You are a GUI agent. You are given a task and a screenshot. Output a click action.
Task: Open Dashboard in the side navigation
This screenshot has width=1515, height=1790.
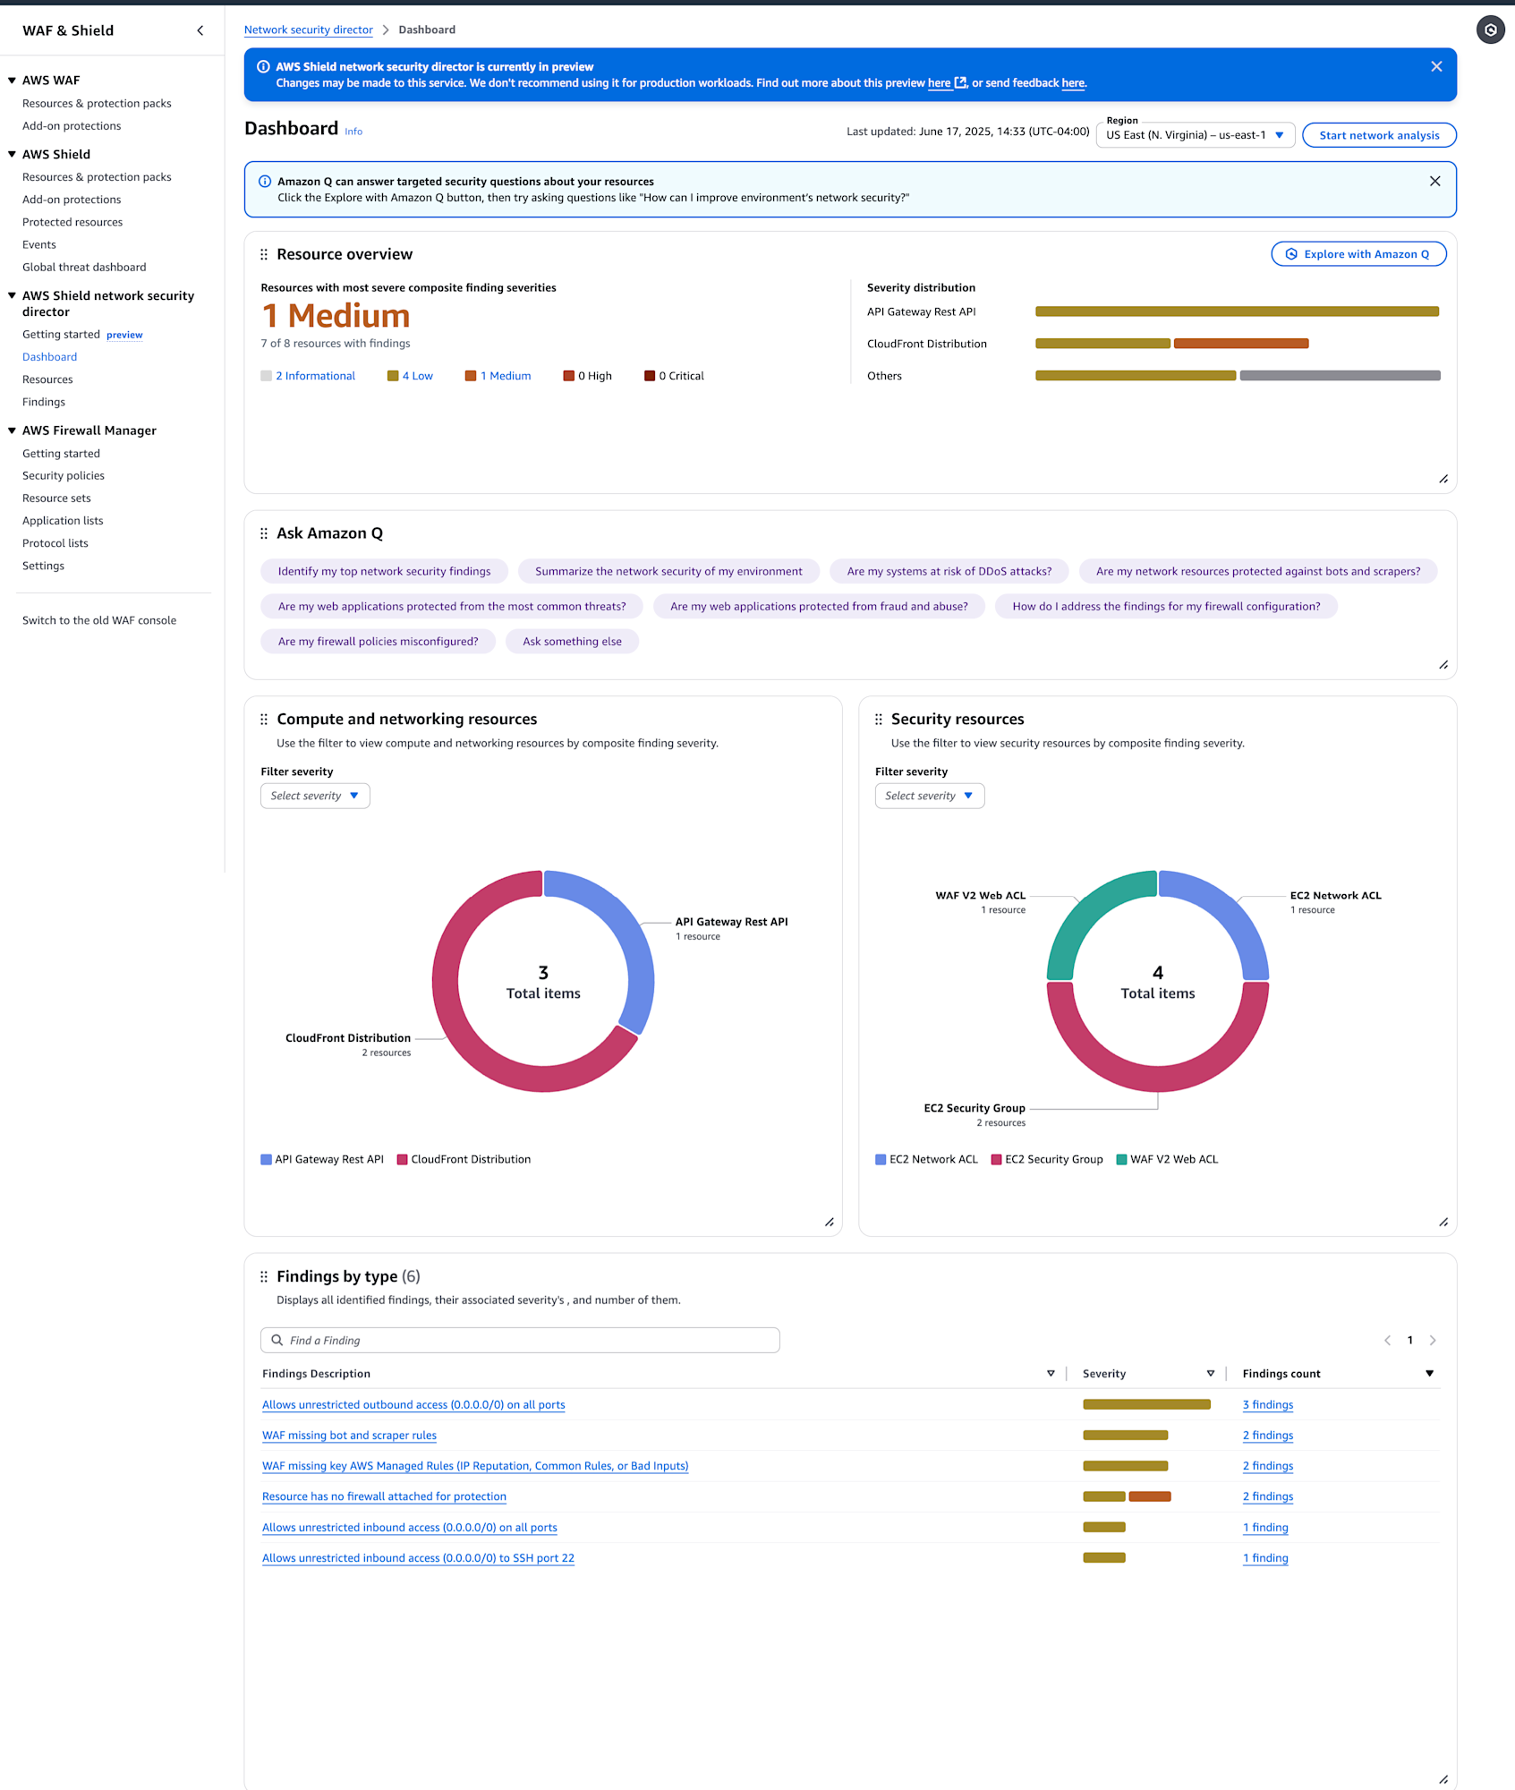(49, 357)
